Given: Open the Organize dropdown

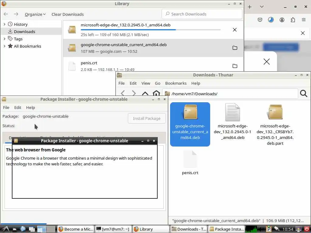Looking at the screenshot, I should (35, 14).
